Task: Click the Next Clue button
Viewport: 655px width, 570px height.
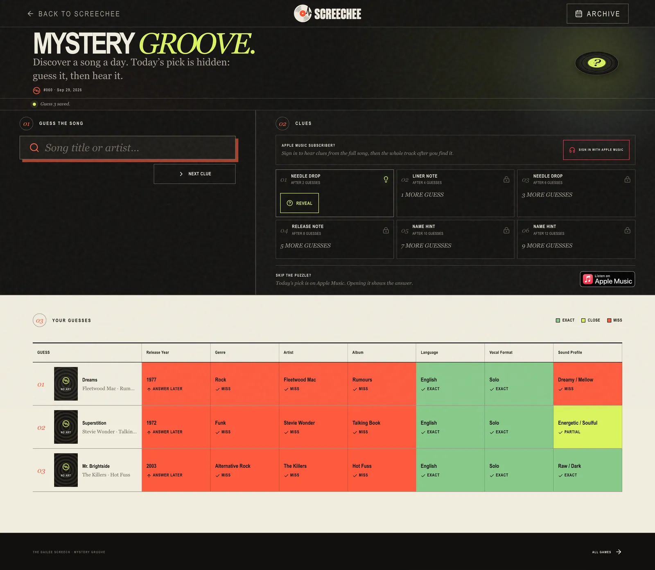Action: (194, 174)
